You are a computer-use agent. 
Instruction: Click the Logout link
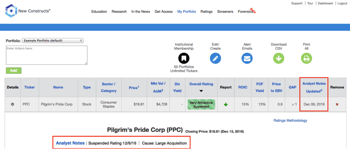[342, 3]
